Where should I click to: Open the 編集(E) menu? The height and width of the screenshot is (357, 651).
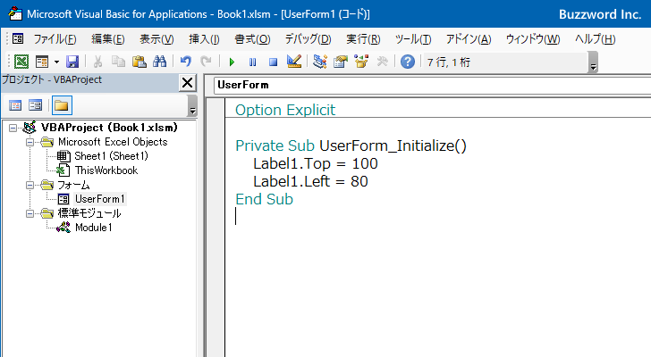coord(108,39)
